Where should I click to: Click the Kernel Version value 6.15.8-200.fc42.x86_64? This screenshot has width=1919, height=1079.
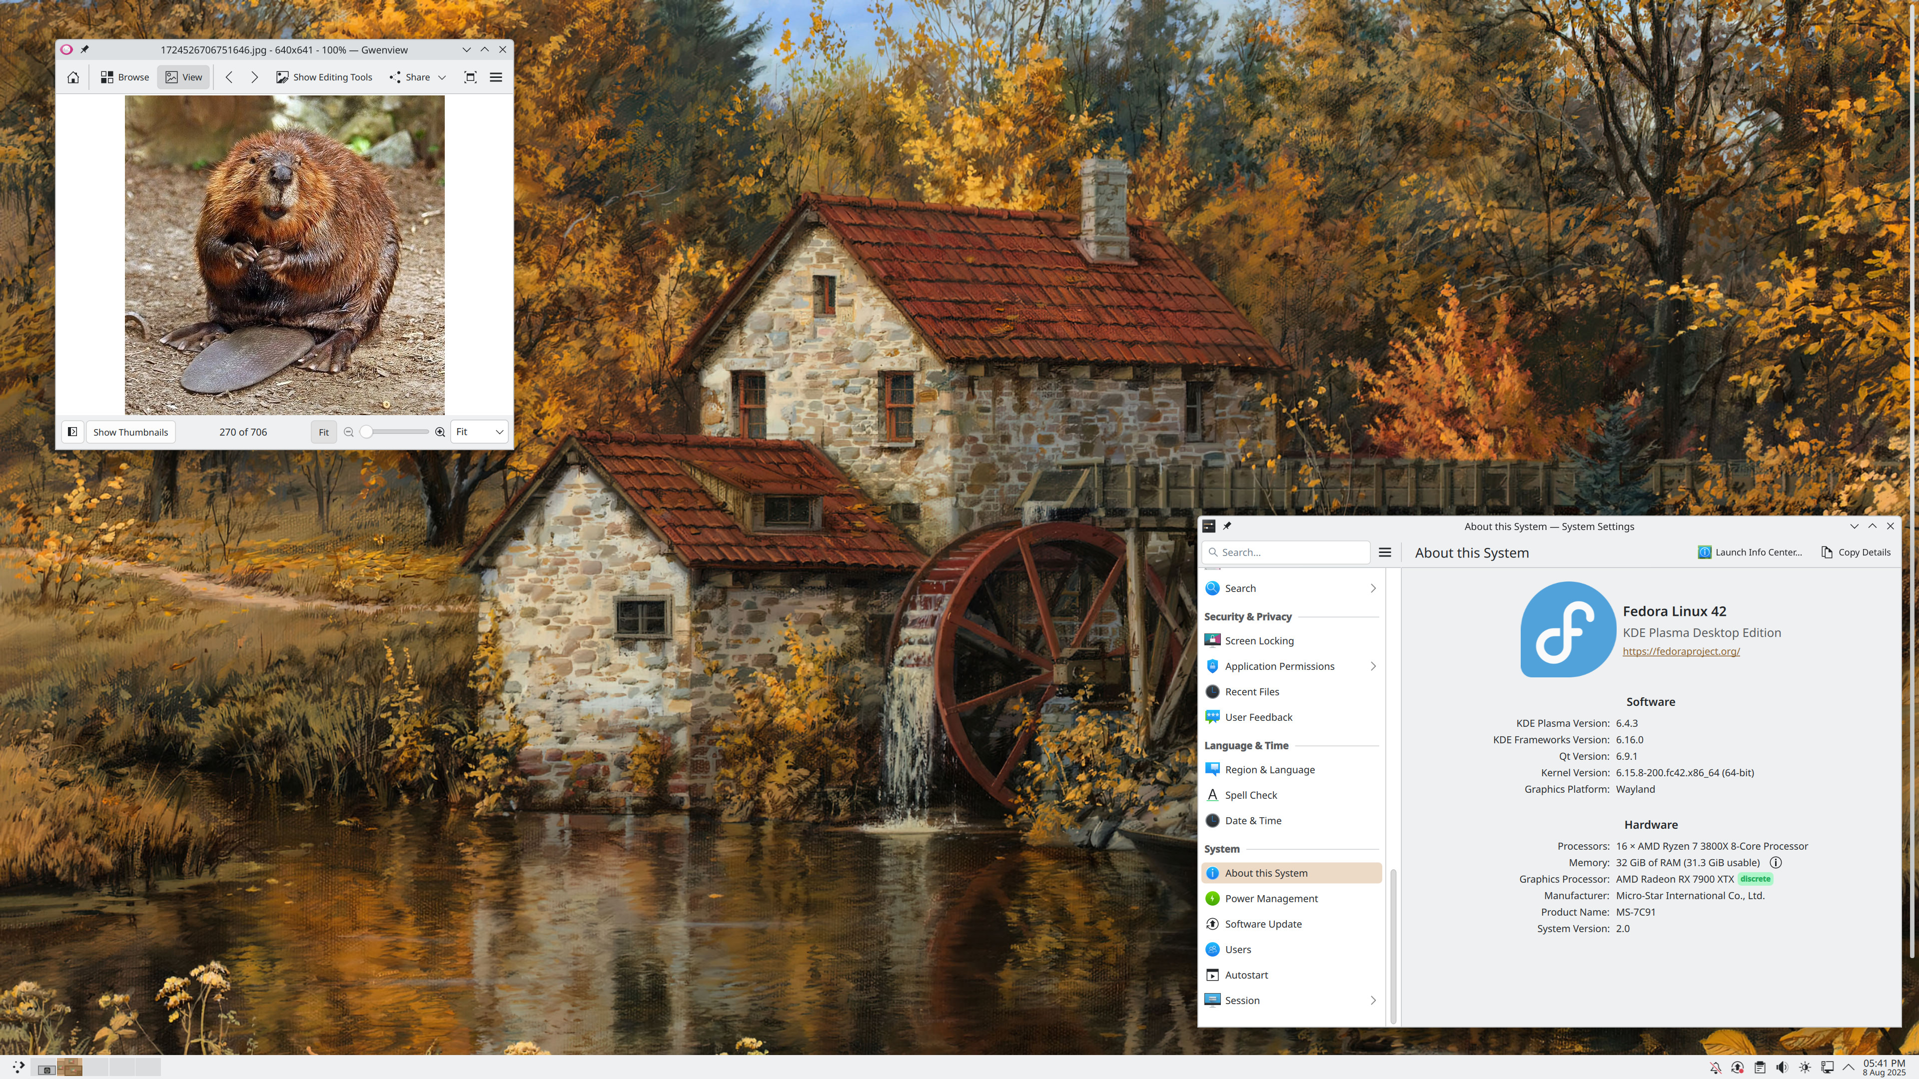click(x=1684, y=773)
